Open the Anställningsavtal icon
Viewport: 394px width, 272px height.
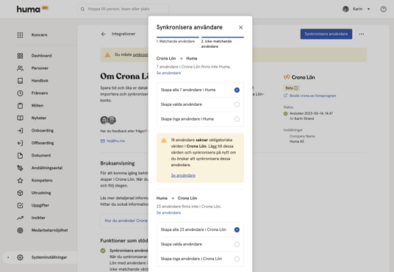pyautogui.click(x=20, y=168)
